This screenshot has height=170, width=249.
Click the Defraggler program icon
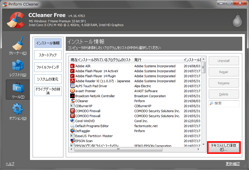pyautogui.click(x=73, y=131)
